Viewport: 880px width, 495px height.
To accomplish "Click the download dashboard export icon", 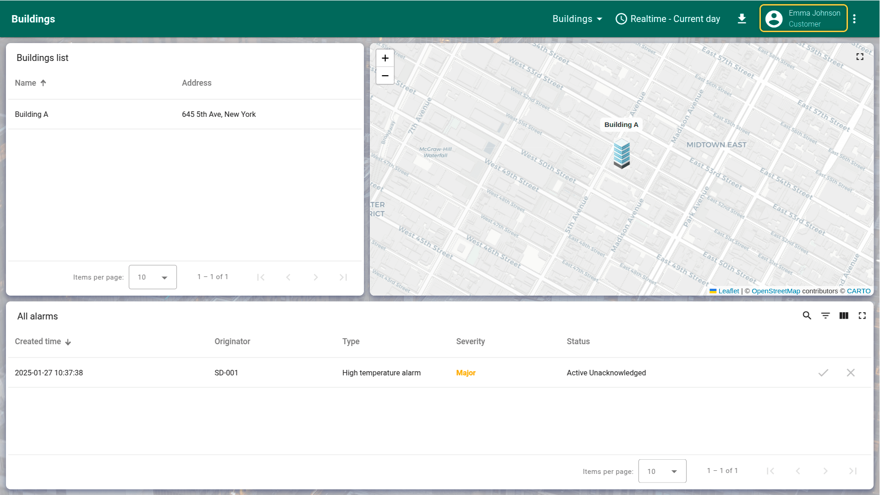I will [x=742, y=19].
